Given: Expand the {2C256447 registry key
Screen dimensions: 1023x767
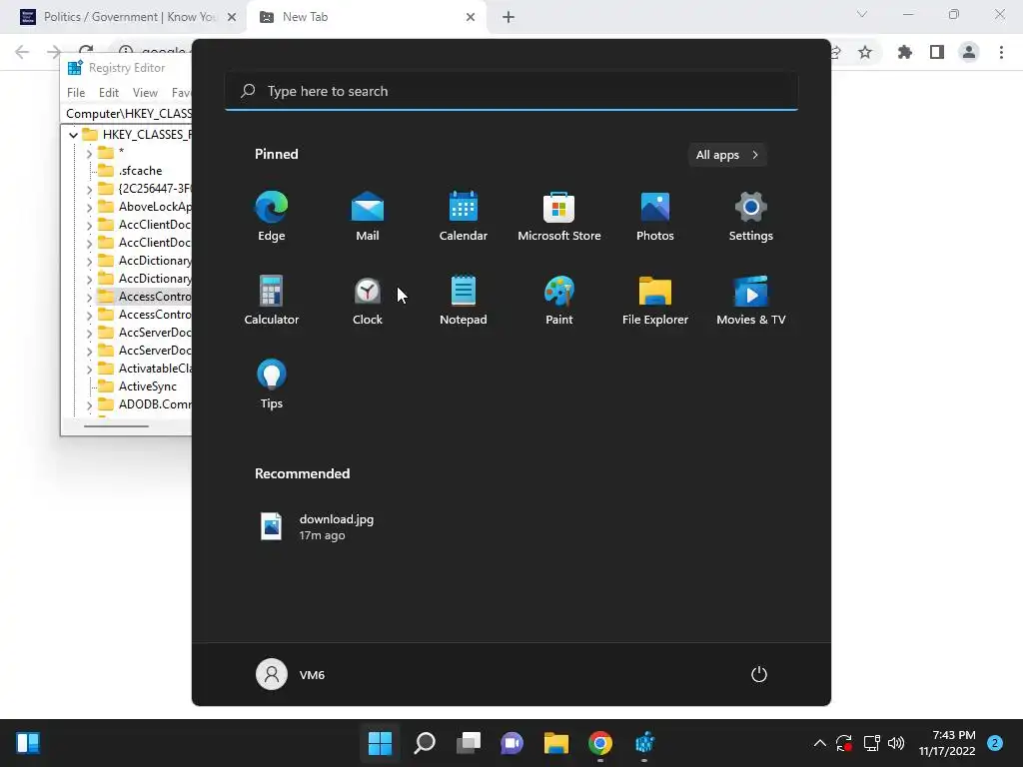Looking at the screenshot, I should [x=89, y=189].
